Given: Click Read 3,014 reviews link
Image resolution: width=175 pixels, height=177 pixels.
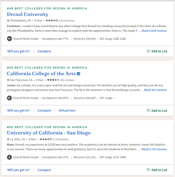Looking at the screenshot, I should click(x=154, y=31).
